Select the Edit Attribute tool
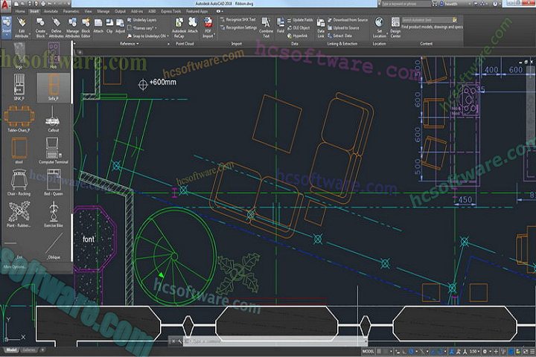The height and width of the screenshot is (357, 536). pos(22,28)
